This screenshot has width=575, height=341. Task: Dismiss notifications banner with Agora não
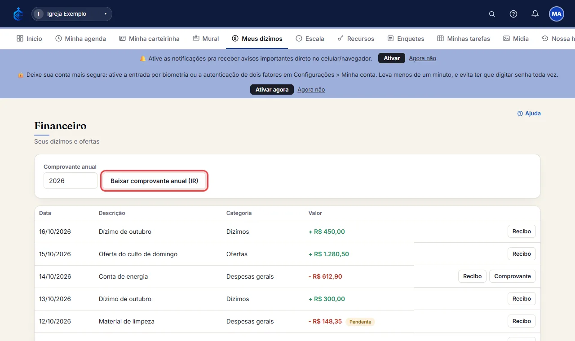tap(422, 58)
